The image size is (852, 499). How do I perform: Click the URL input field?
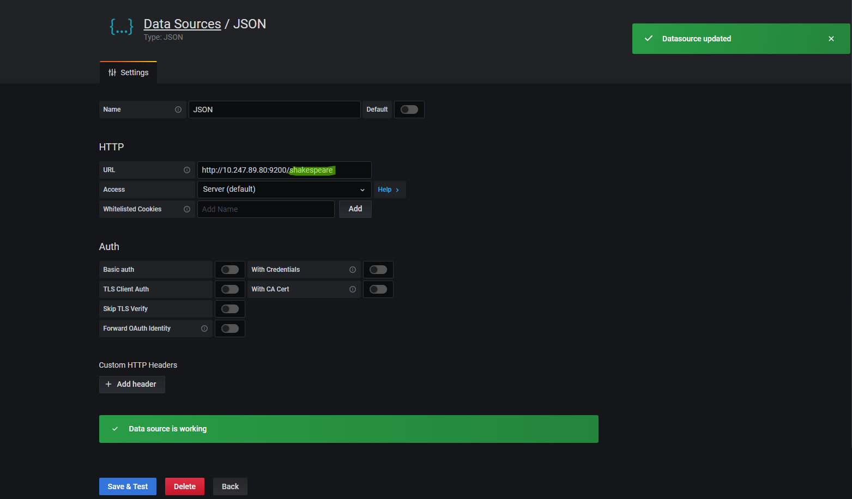coord(283,169)
